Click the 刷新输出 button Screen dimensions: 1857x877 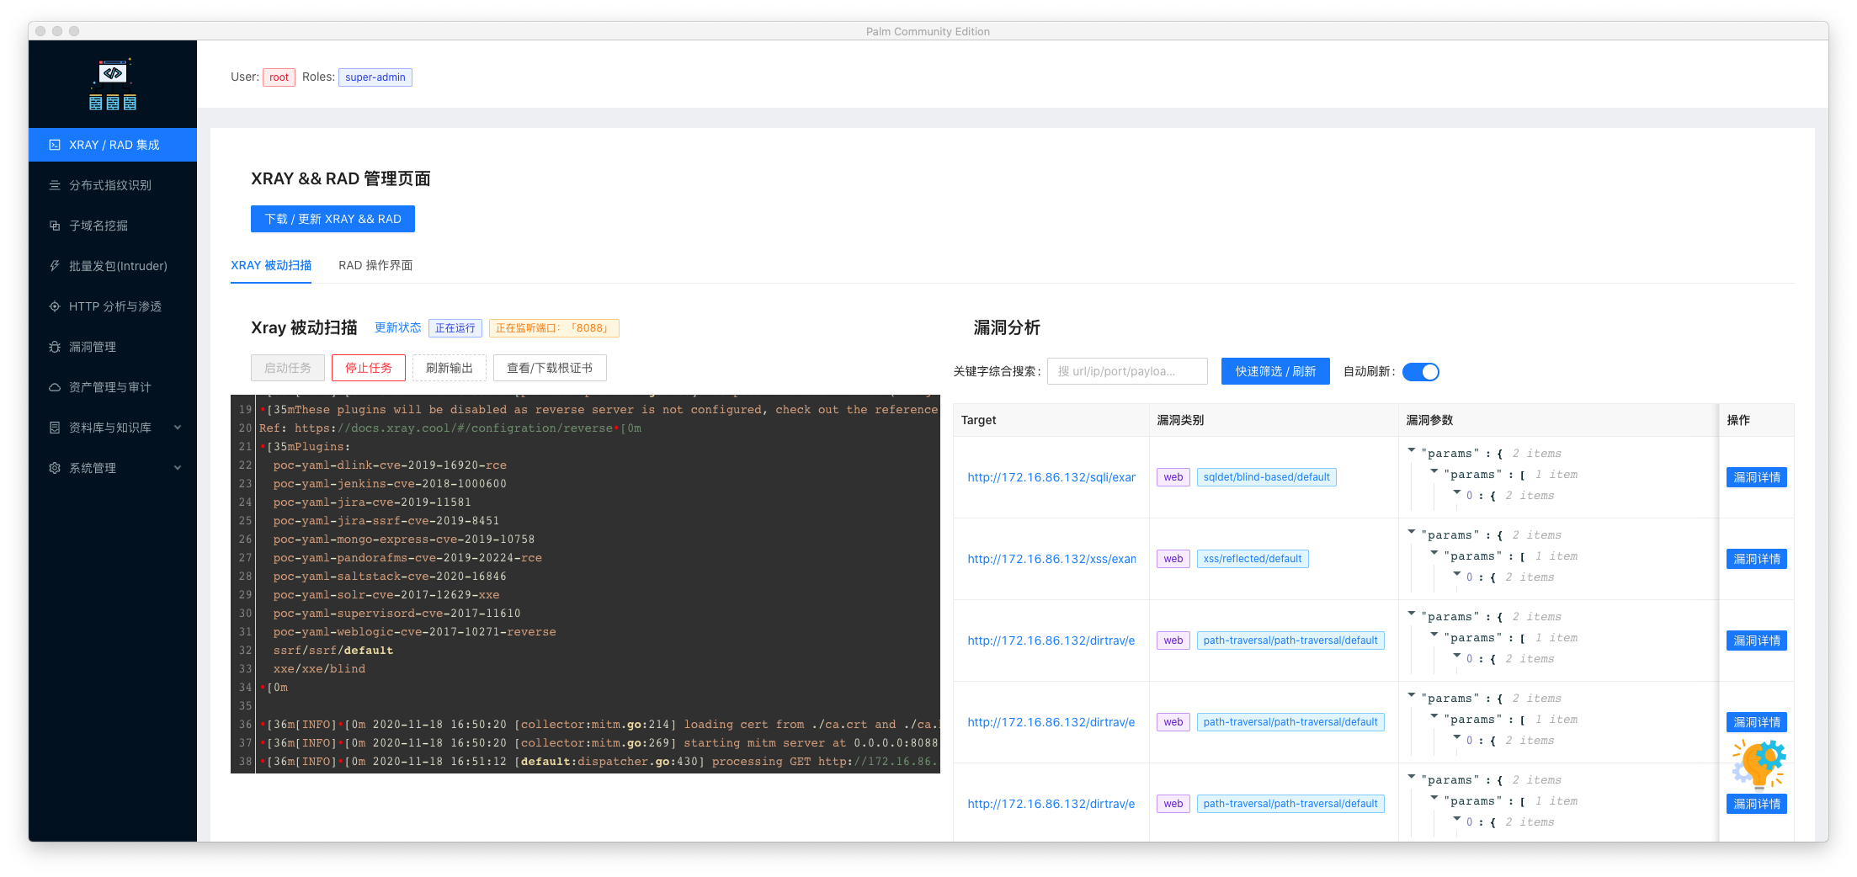coord(450,368)
